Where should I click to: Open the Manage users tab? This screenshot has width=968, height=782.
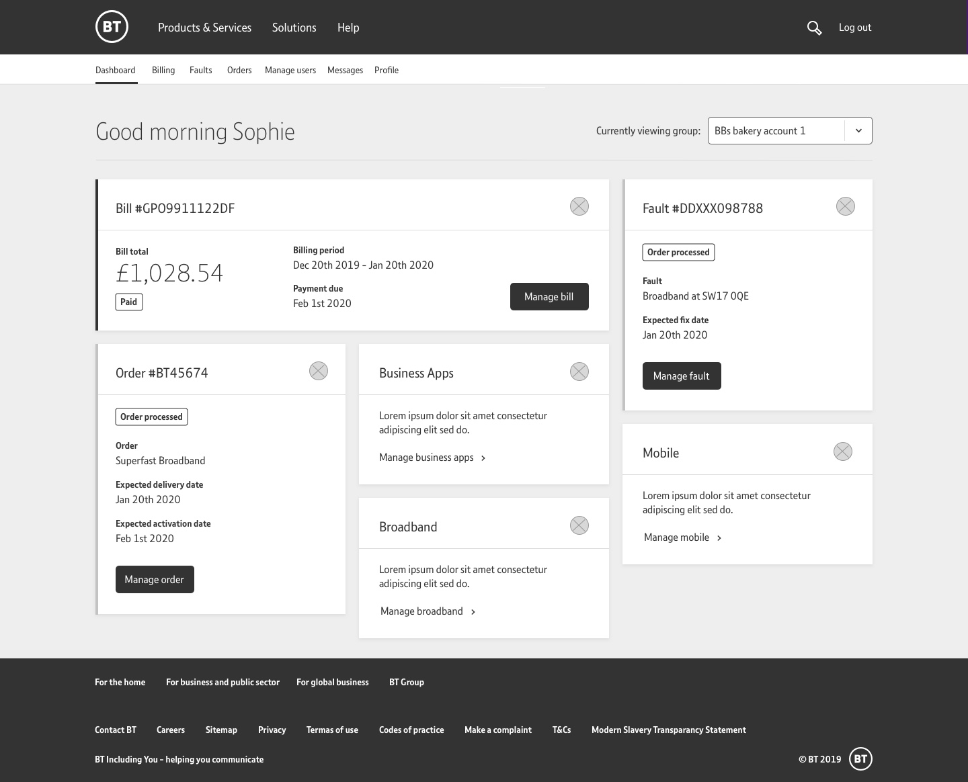pos(290,70)
